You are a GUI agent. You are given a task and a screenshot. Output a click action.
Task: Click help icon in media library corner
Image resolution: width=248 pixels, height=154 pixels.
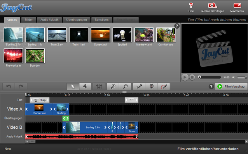point(177,26)
